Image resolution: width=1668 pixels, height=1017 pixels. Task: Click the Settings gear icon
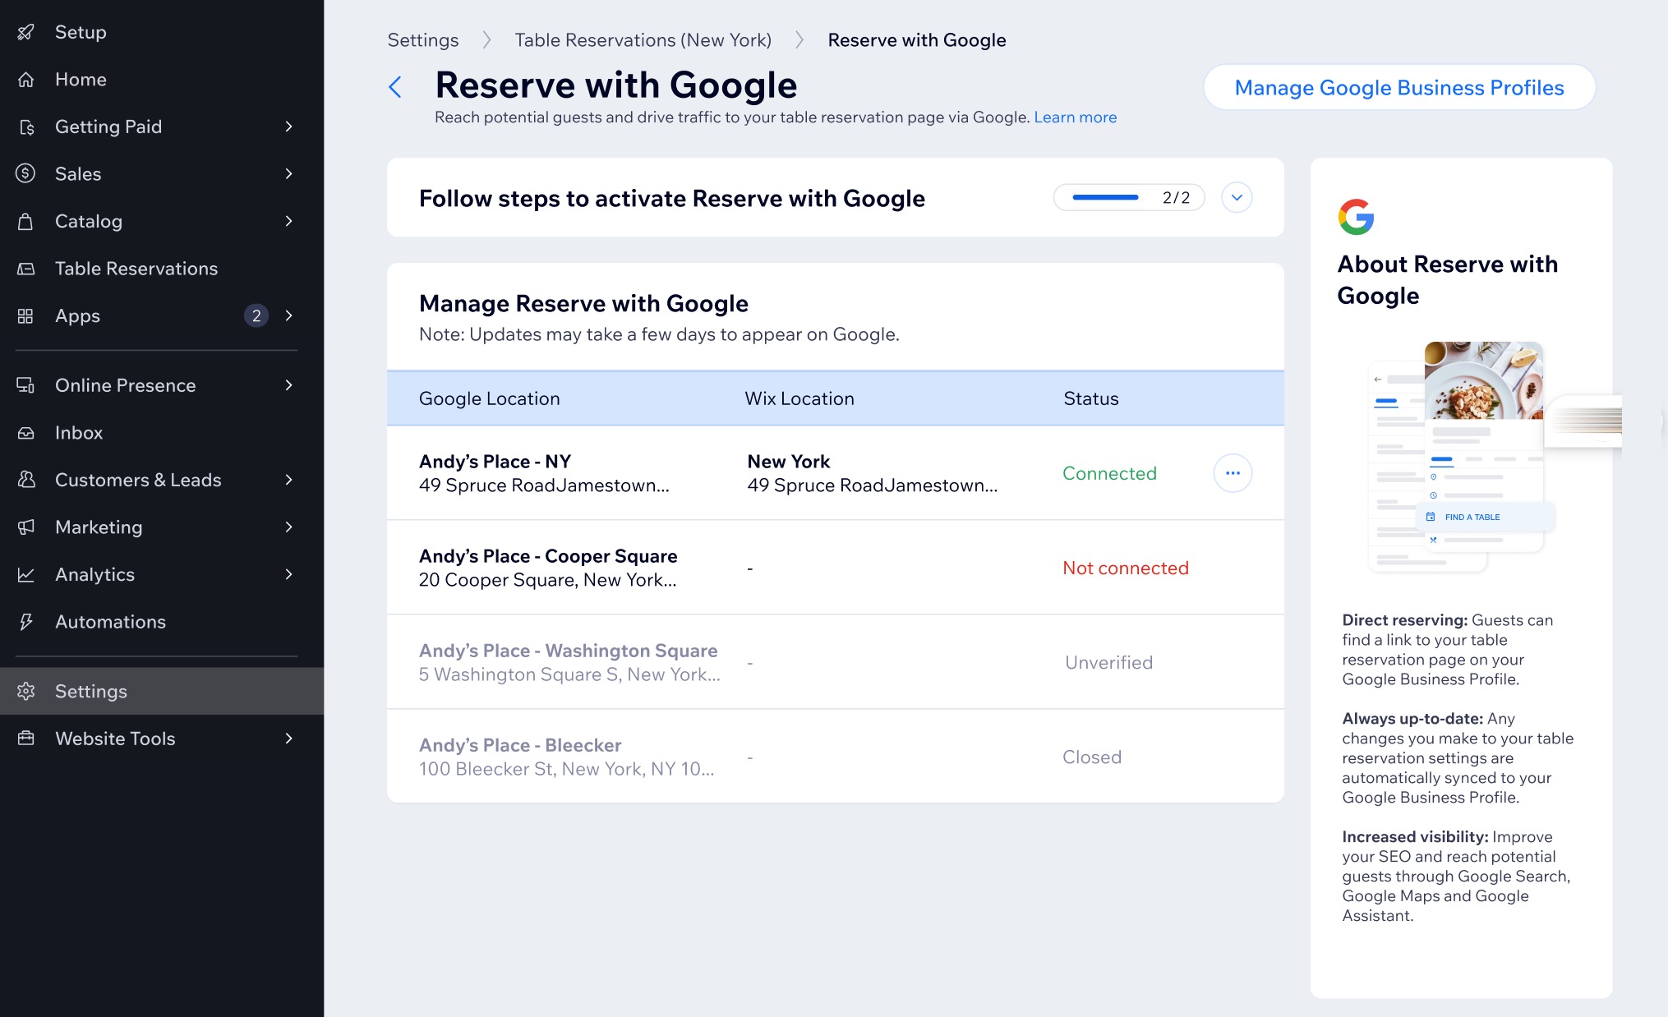point(26,692)
